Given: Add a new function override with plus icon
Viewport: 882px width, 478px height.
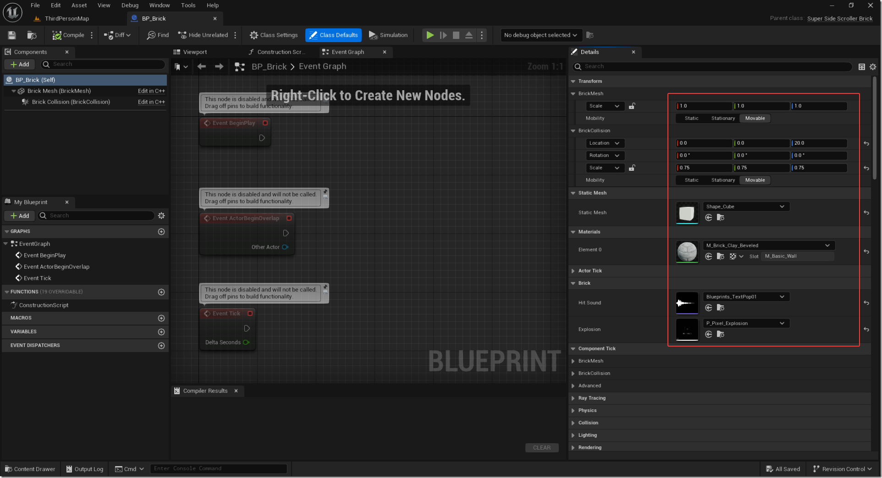Looking at the screenshot, I should click(161, 292).
